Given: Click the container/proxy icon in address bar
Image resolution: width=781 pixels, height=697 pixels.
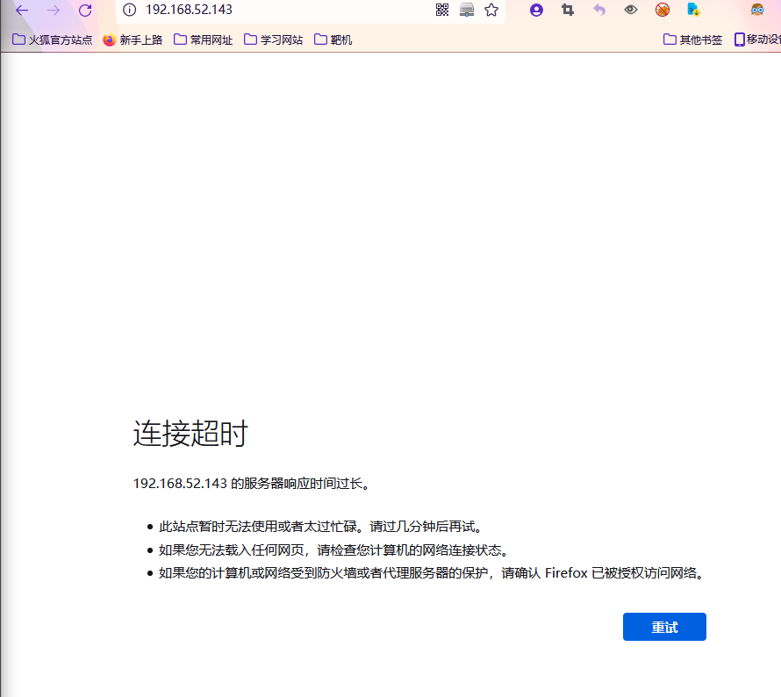Looking at the screenshot, I should coord(467,10).
